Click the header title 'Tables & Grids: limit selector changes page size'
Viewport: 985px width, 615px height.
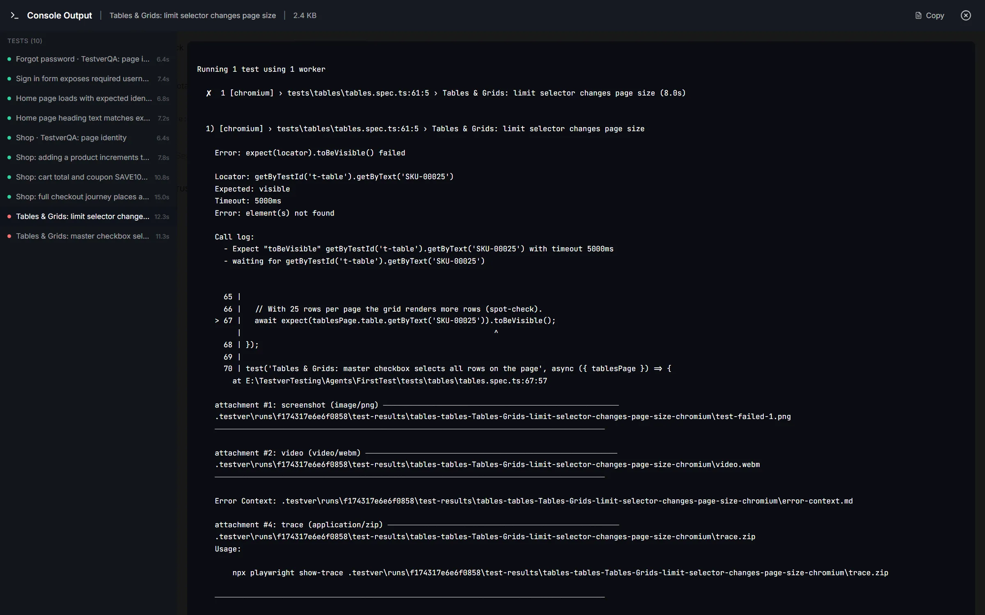click(192, 16)
